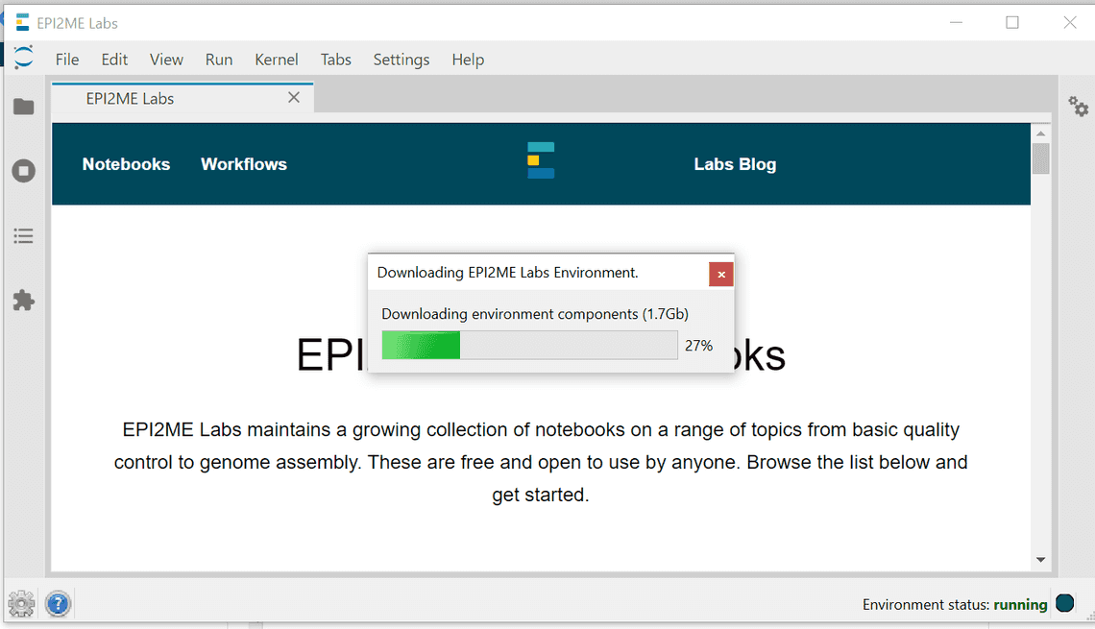
Task: Open the Workflows link
Action: 244,164
